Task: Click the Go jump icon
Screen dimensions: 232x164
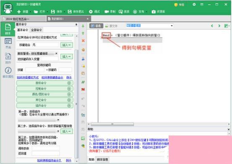Action: tap(83, 115)
